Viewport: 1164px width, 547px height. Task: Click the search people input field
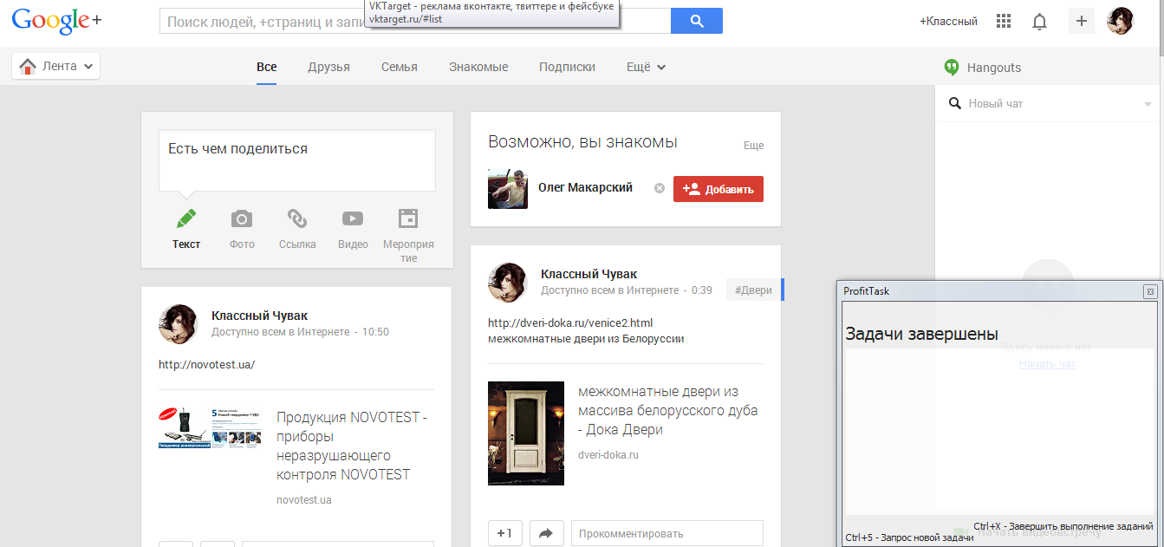[415, 21]
